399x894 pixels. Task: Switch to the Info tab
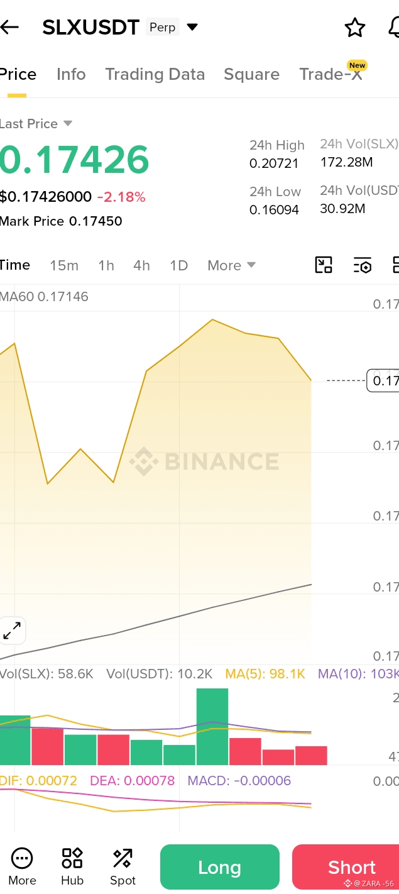[71, 74]
